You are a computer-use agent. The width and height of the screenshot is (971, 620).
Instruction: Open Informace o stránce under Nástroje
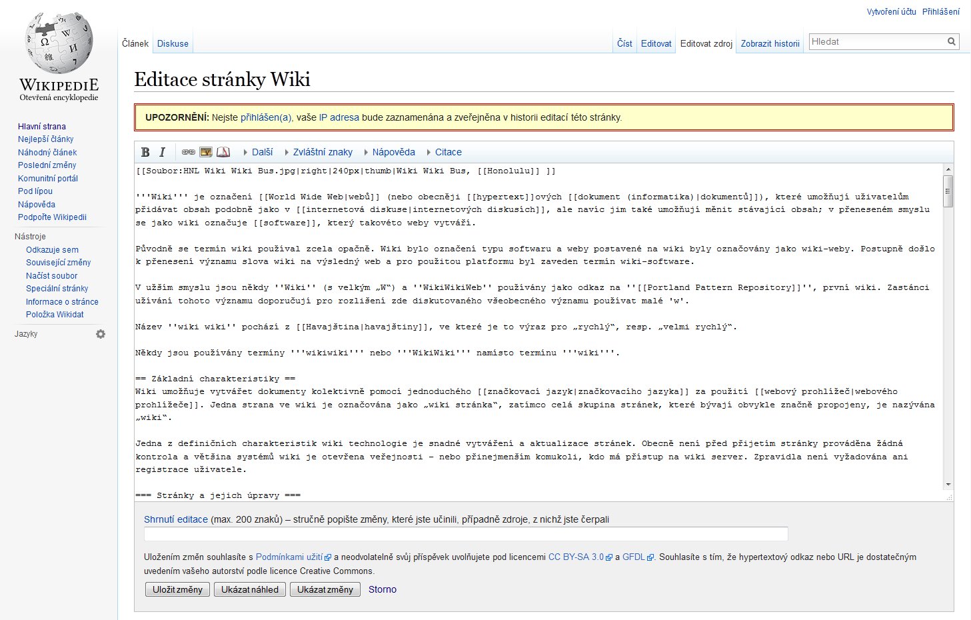[x=62, y=301]
